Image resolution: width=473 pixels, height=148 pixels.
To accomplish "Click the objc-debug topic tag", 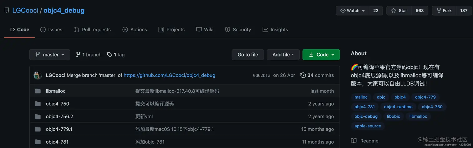I will [366, 116].
